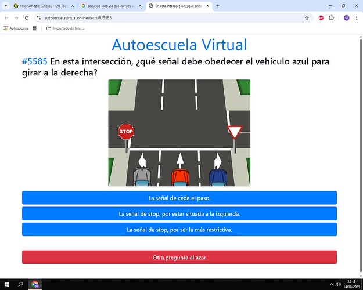Open the Windows Start menu

7,284
